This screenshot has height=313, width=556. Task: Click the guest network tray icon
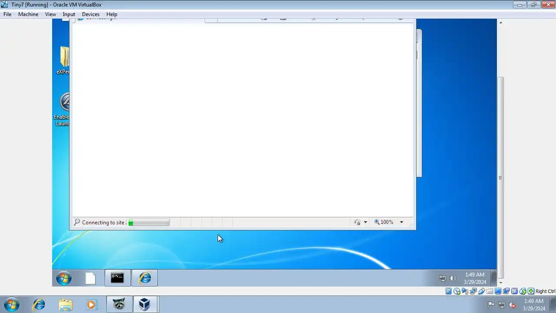coord(442,278)
